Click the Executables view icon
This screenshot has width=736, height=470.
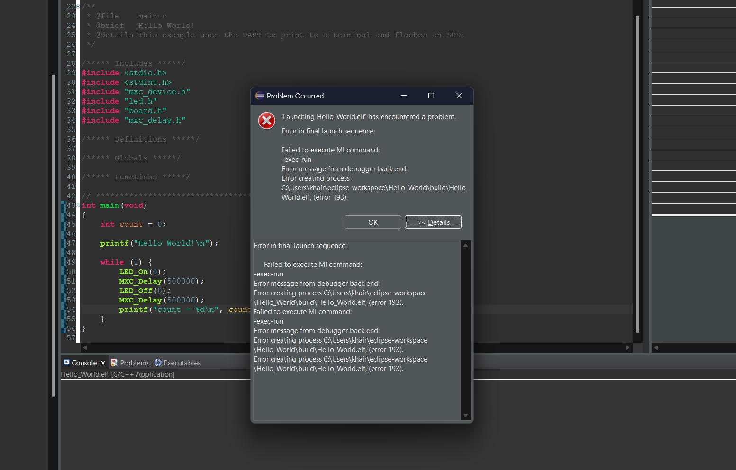pyautogui.click(x=158, y=363)
